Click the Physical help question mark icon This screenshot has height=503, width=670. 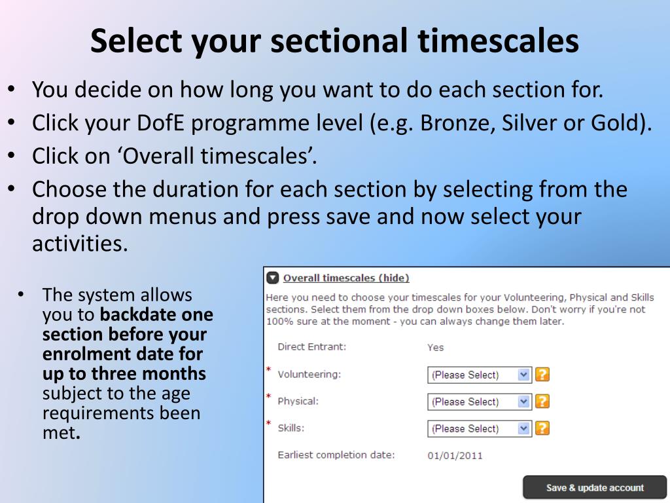(542, 401)
